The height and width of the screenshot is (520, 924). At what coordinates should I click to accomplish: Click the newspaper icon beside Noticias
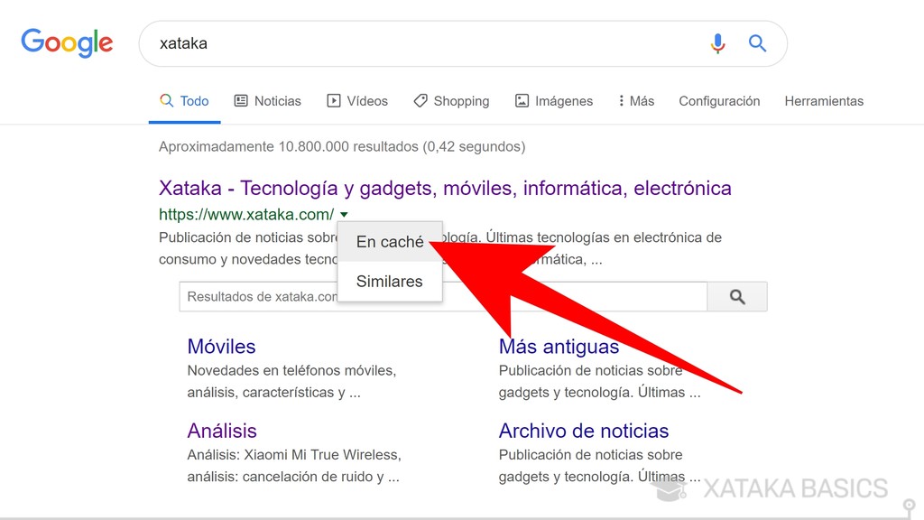pyautogui.click(x=240, y=100)
